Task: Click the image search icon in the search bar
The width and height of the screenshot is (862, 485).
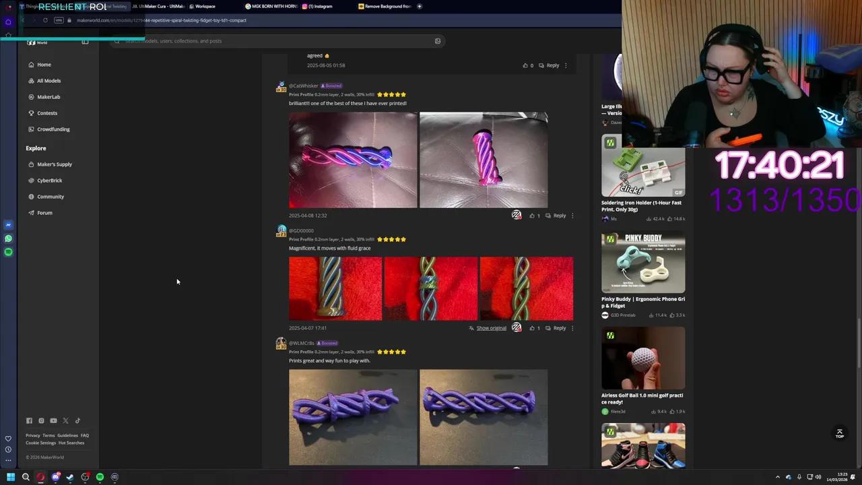Action: click(437, 40)
